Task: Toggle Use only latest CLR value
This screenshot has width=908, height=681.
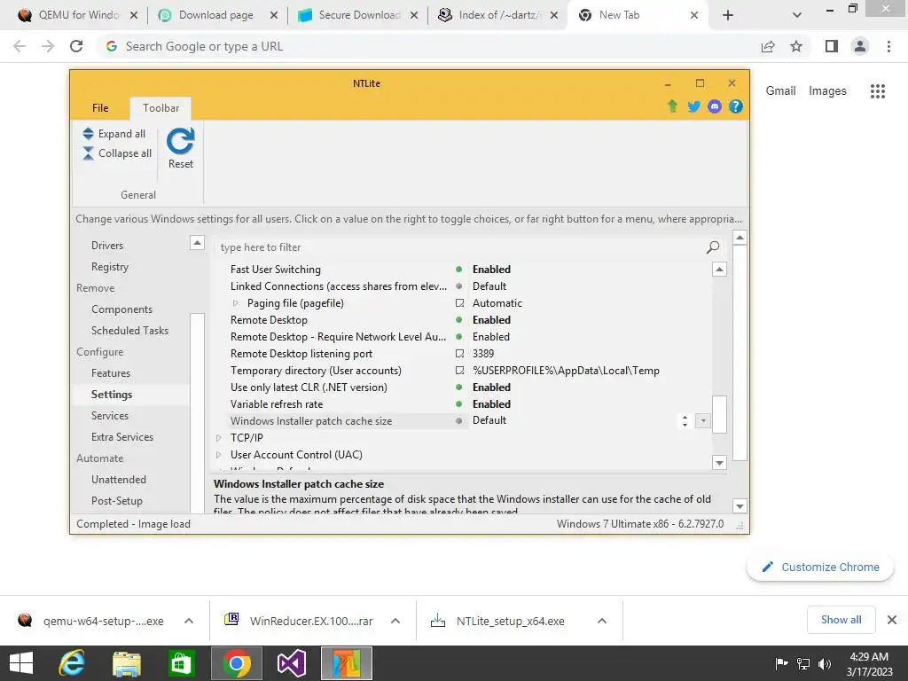Action: (491, 387)
